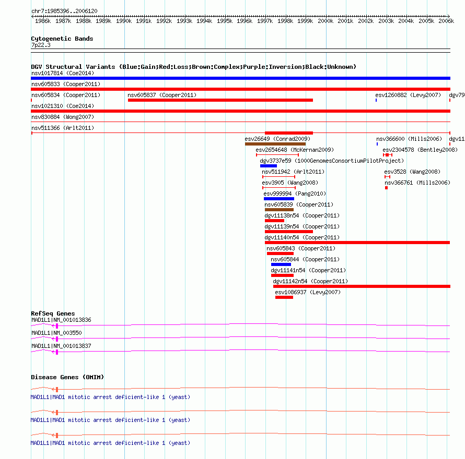Image resolution: width=465 pixels, height=459 pixels.
Task: Click the 1996k ruler tick label
Action: (245, 21)
